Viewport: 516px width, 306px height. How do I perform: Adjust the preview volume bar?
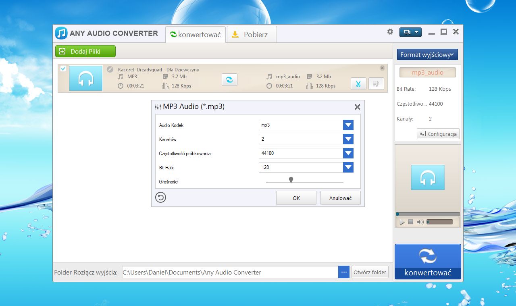(x=439, y=222)
